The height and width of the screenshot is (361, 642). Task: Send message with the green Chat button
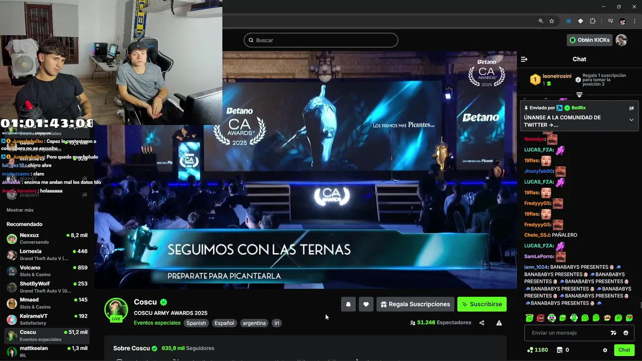click(x=624, y=350)
